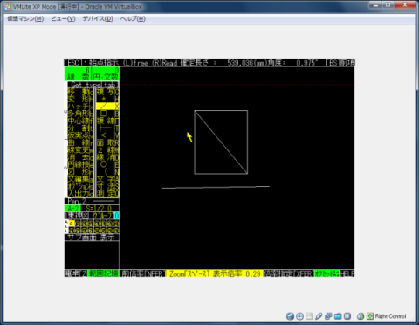Click the サブ画面 表示 sub-screen bar
This screenshot has width=419, height=325.
[x=92, y=238]
